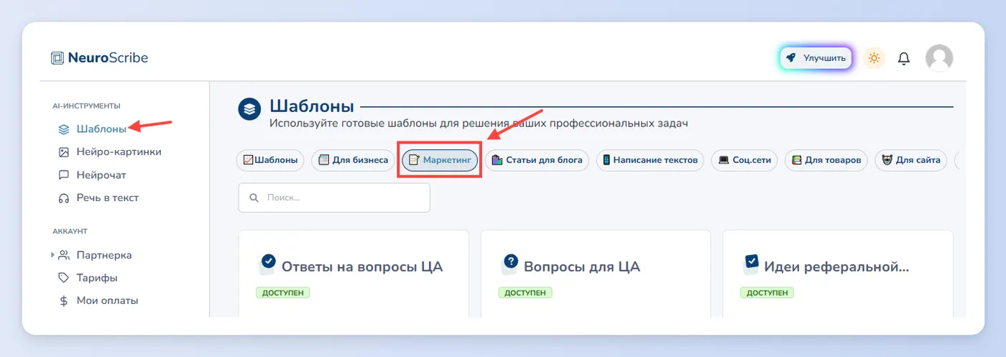1006x357 pixels.
Task: Open notifications bell icon
Action: [x=904, y=58]
